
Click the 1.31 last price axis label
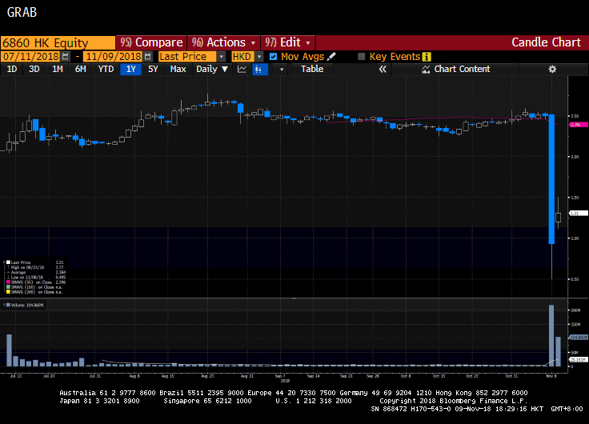(579, 214)
